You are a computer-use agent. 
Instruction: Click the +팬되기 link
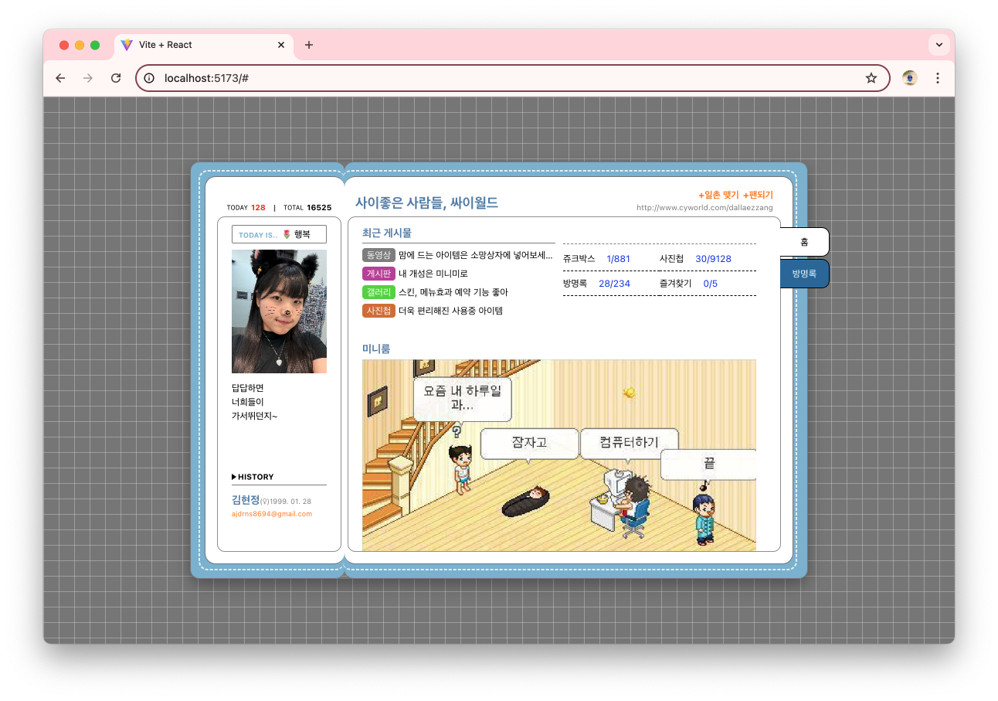pyautogui.click(x=758, y=195)
